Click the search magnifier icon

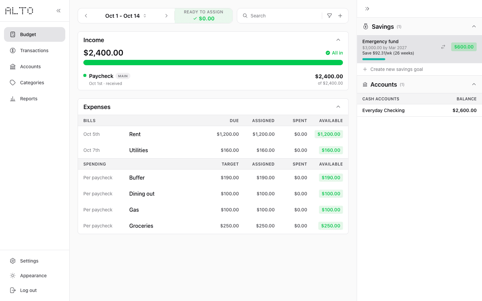coord(245,16)
